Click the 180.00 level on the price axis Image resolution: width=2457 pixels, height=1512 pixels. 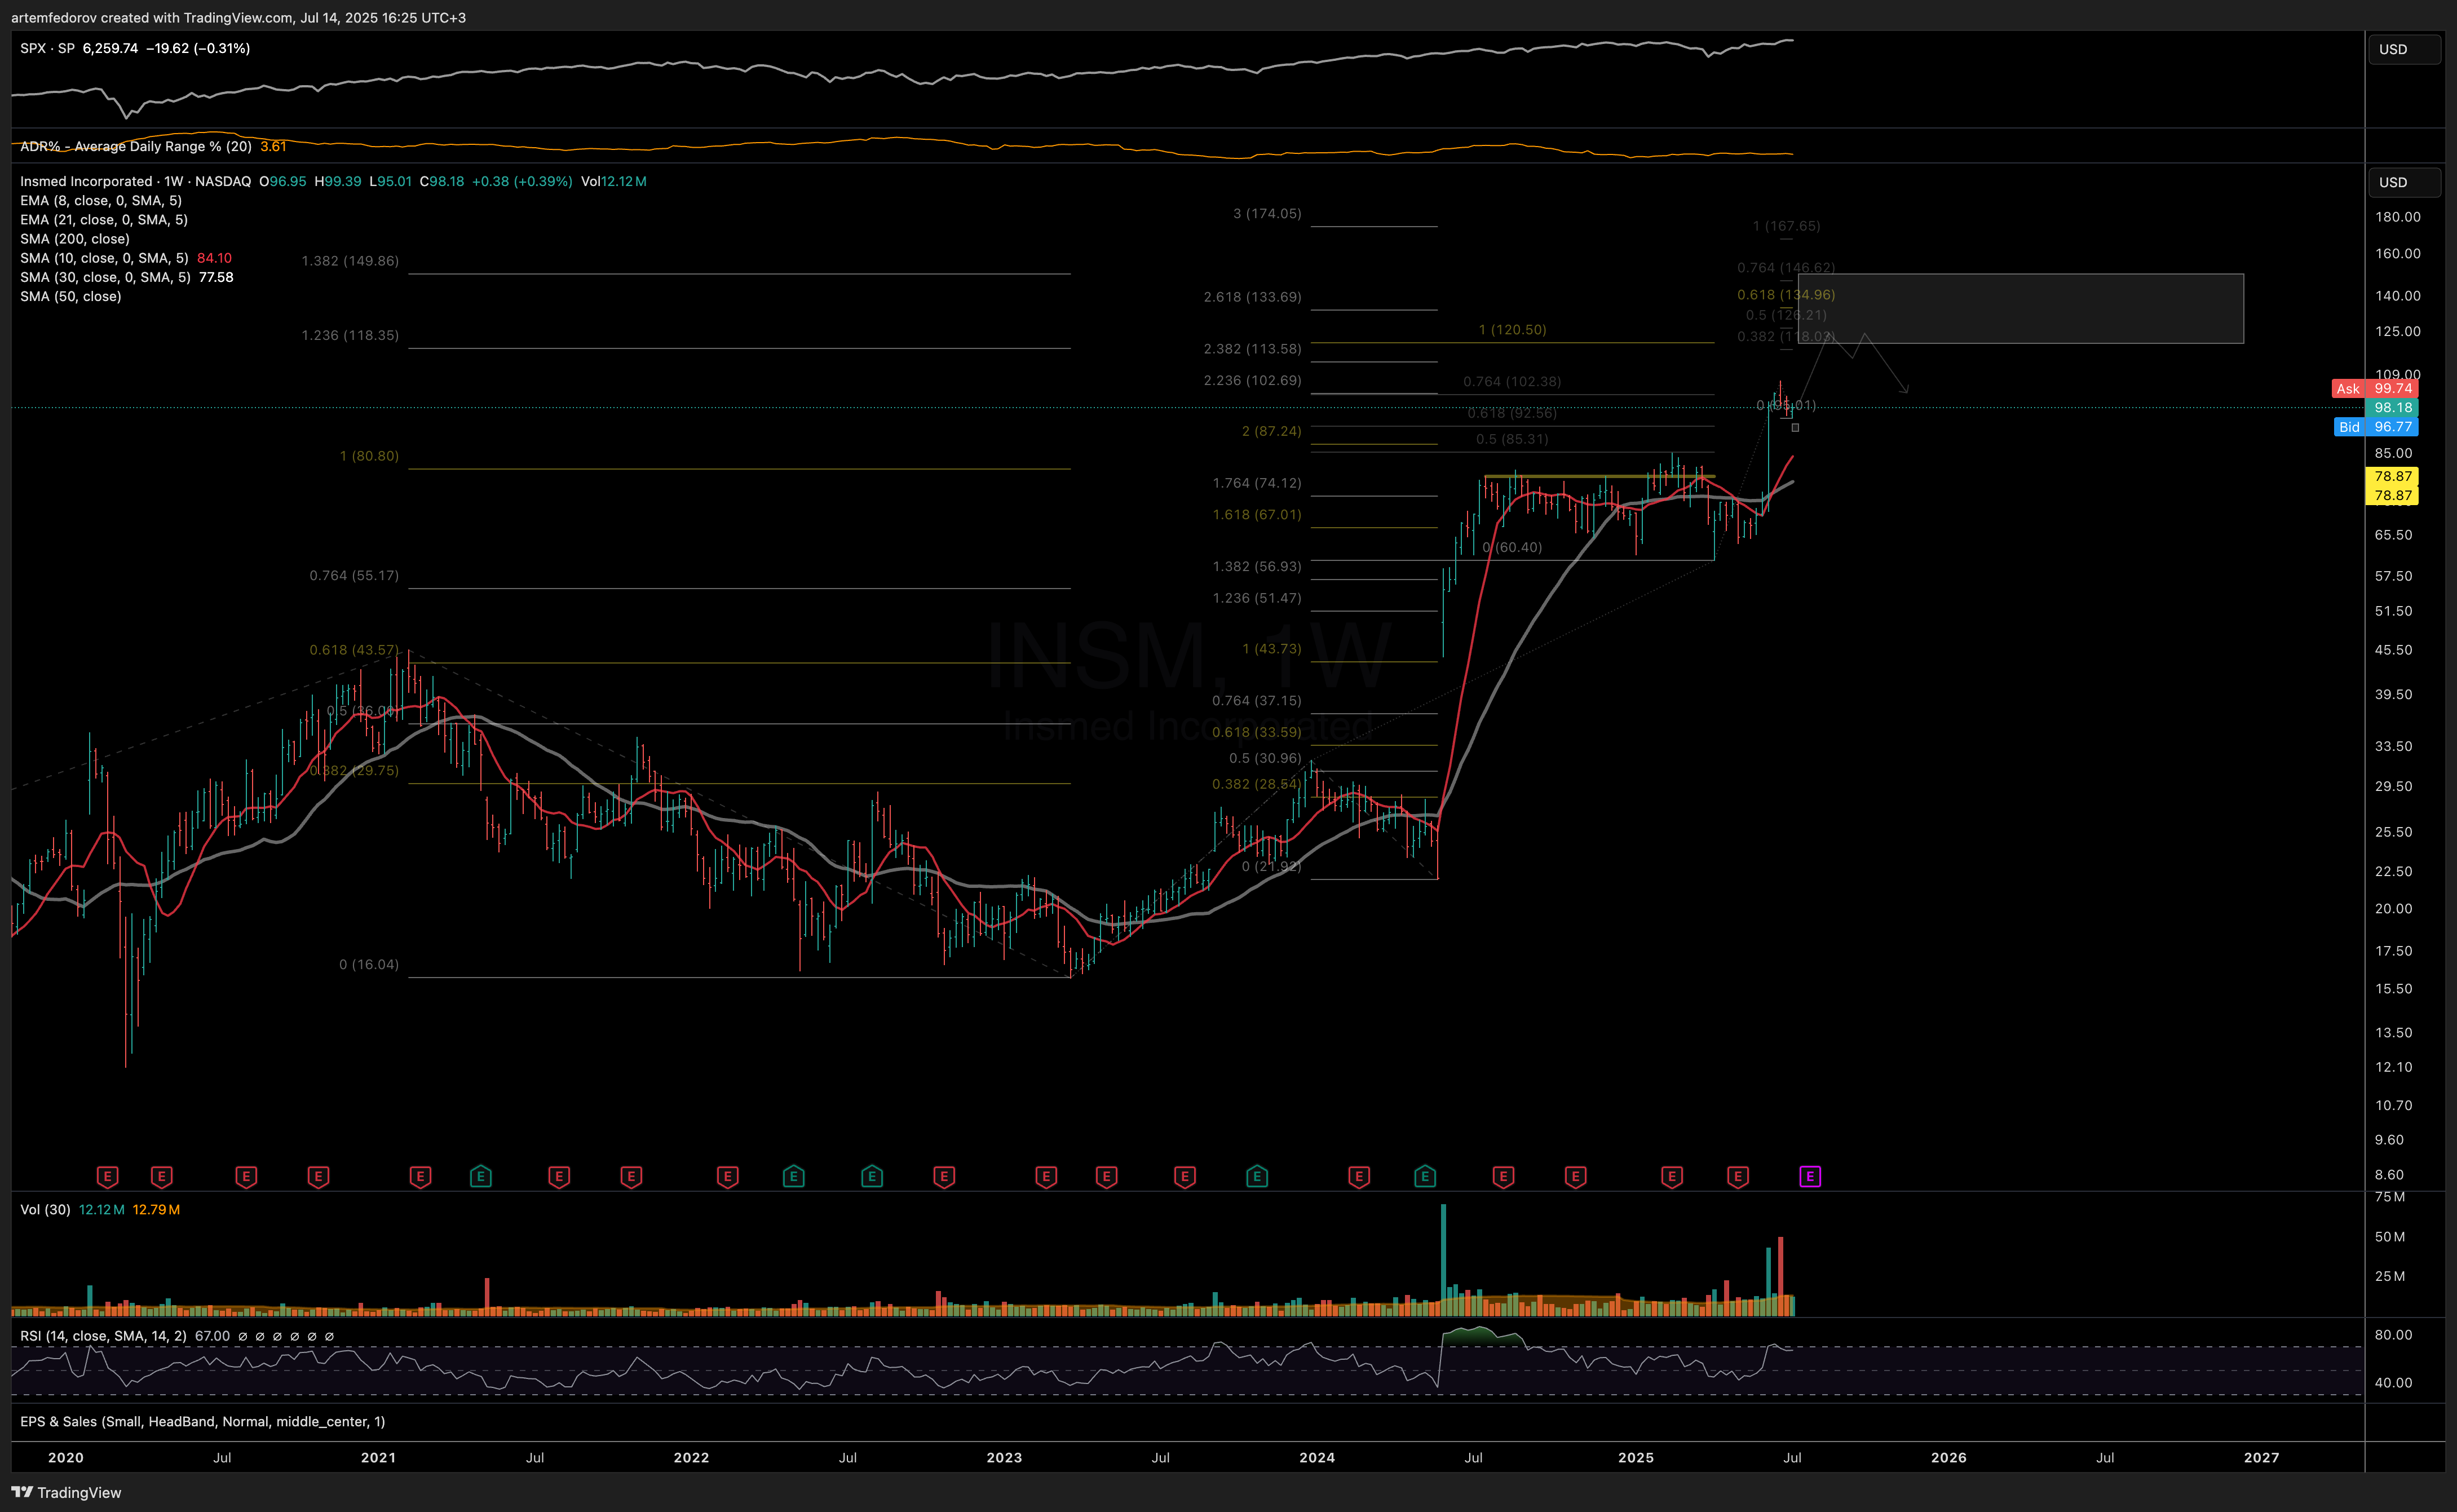[x=2398, y=216]
